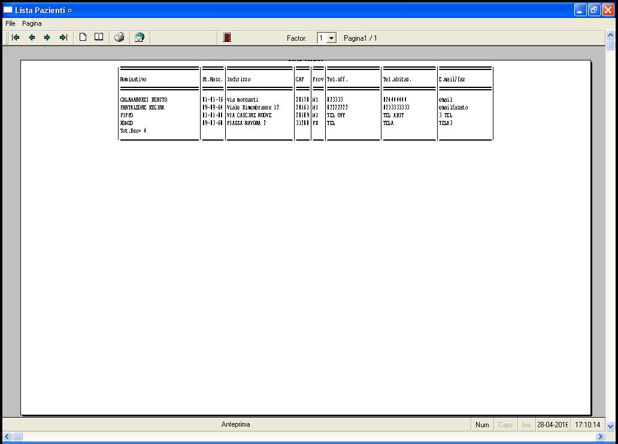
Task: Open the File menu
Action: 10,24
